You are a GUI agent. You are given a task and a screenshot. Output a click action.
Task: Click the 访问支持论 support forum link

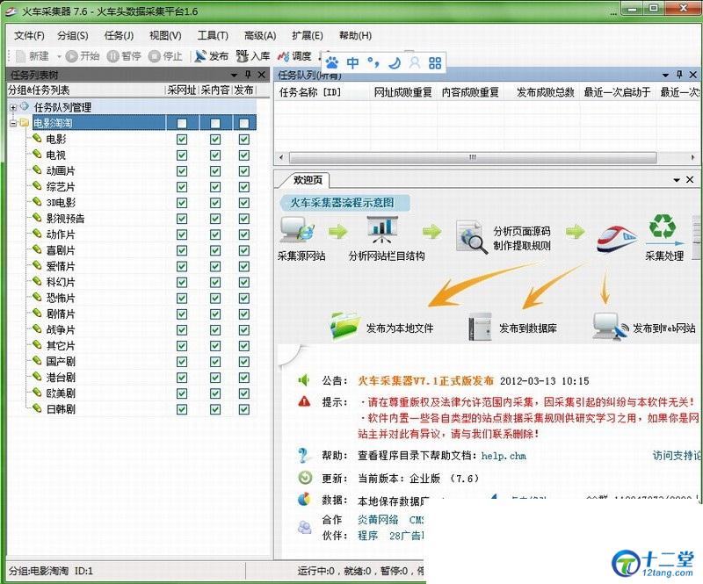click(x=676, y=456)
